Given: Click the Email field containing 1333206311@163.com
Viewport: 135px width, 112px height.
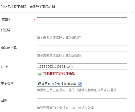Looking at the screenshot, I should [x=82, y=66].
